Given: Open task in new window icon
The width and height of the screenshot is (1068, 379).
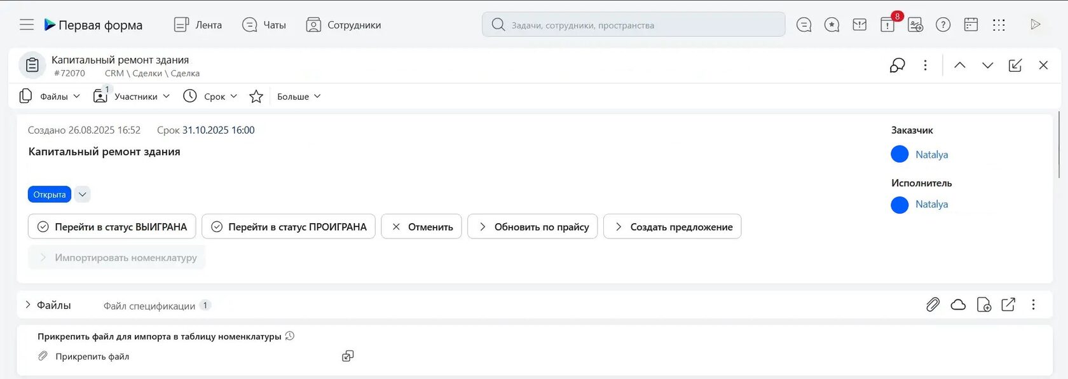Looking at the screenshot, I should click(1015, 65).
